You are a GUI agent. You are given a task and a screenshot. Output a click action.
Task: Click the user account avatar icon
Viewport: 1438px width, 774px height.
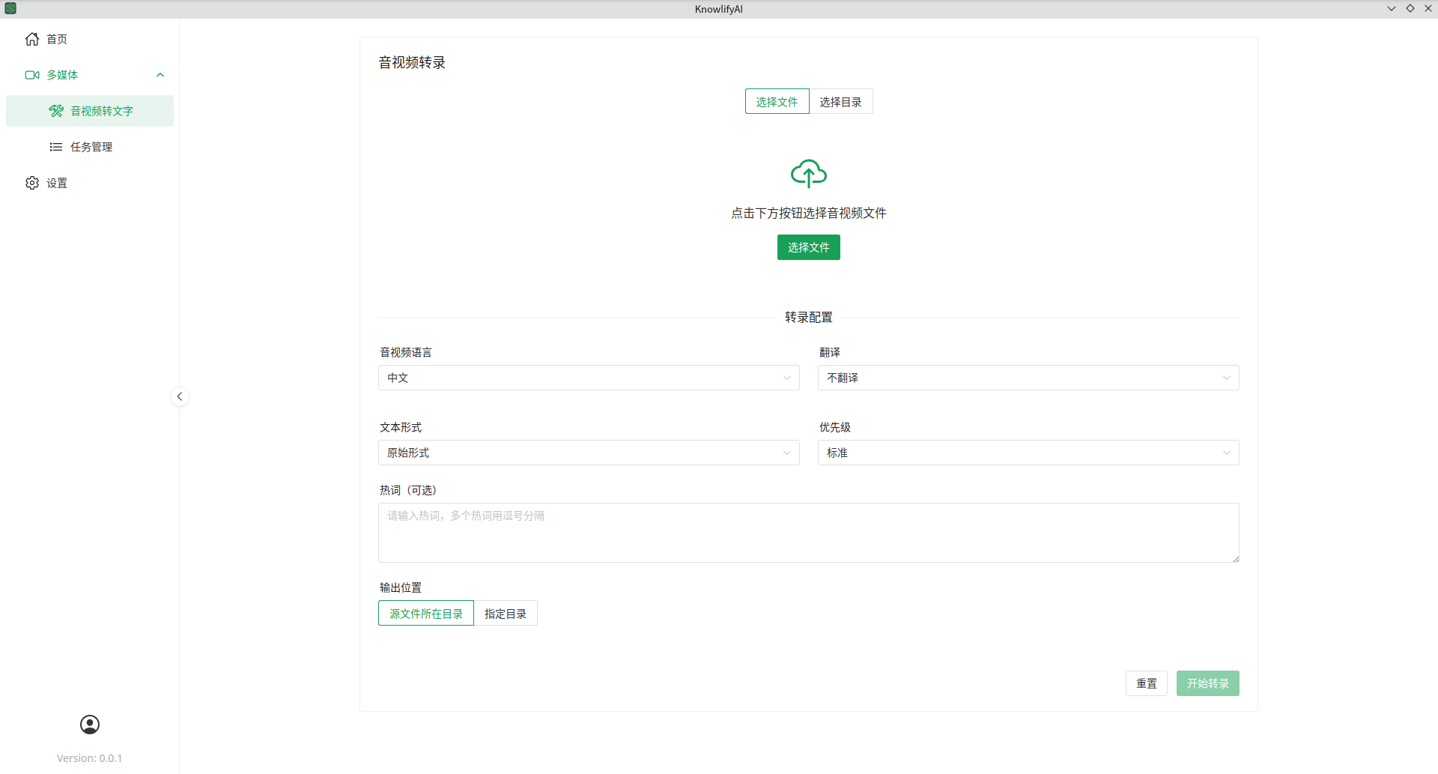[90, 725]
